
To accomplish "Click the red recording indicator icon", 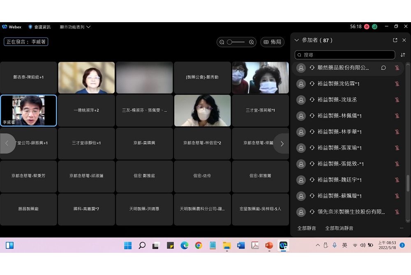I will [367, 27].
